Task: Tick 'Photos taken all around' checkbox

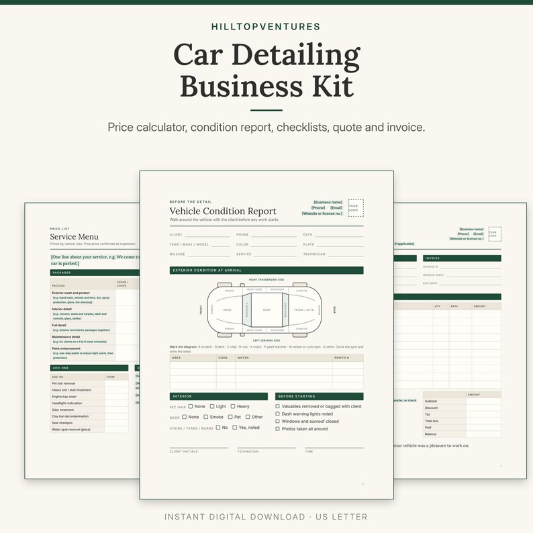Action: coord(277,429)
